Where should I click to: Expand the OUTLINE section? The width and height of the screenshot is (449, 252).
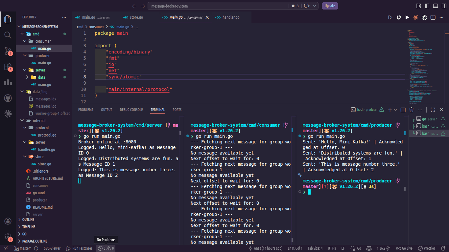tap(44, 220)
